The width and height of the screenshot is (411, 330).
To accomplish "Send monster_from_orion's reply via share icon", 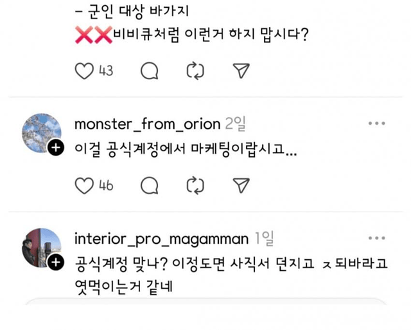I will click(241, 186).
